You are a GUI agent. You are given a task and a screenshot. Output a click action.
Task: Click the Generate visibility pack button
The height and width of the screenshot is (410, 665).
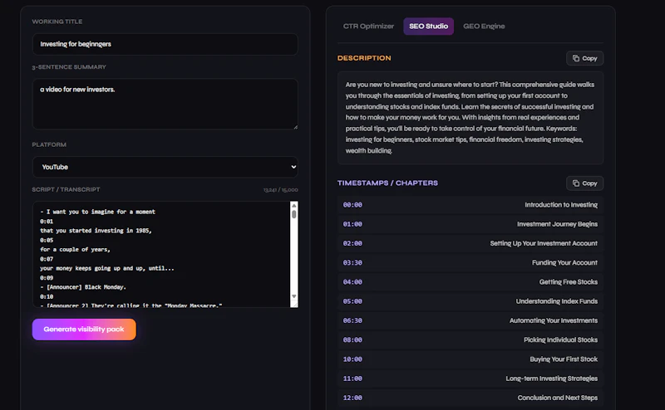point(84,329)
